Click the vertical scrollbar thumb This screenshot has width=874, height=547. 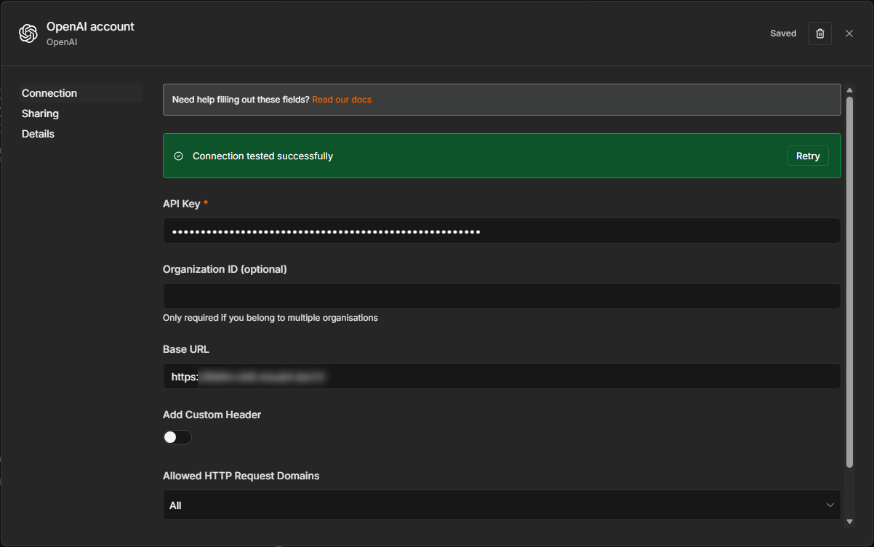tap(849, 282)
